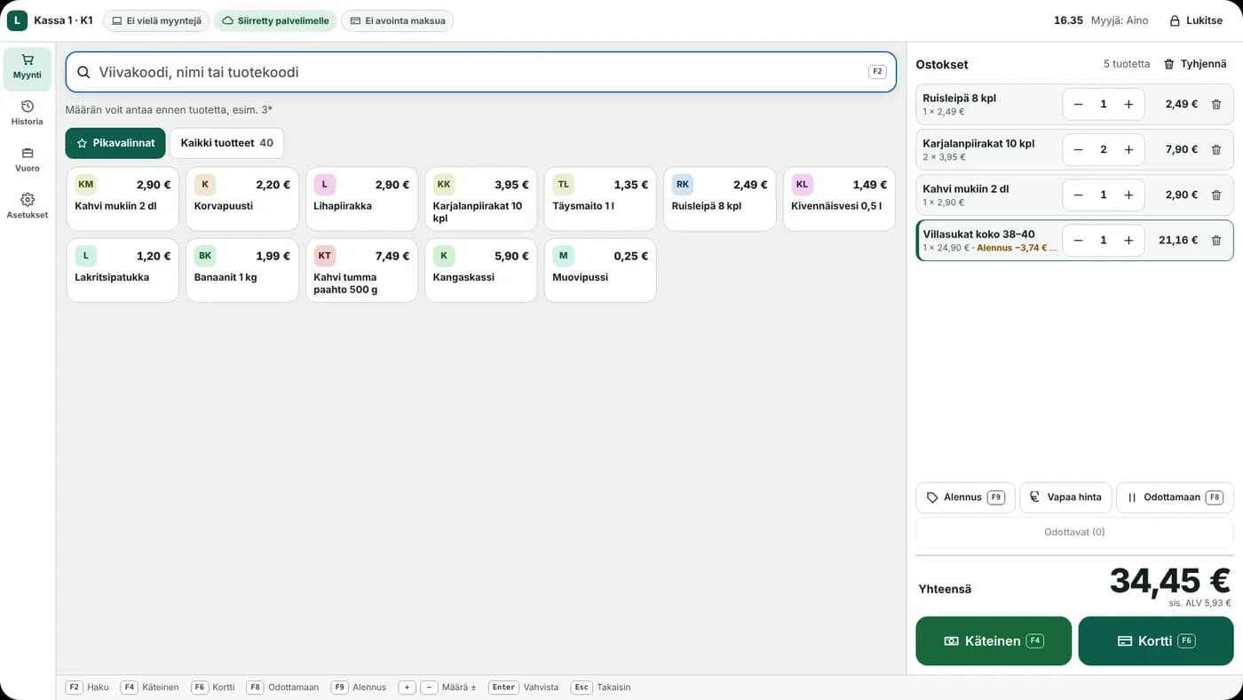Add Banaanit 1 kg product tile
This screenshot has width=1243, height=700.
[242, 270]
